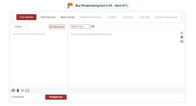The height and width of the screenshot is (106, 196).
Task: Switch to the Academic mode tab
Action: coord(128,17)
